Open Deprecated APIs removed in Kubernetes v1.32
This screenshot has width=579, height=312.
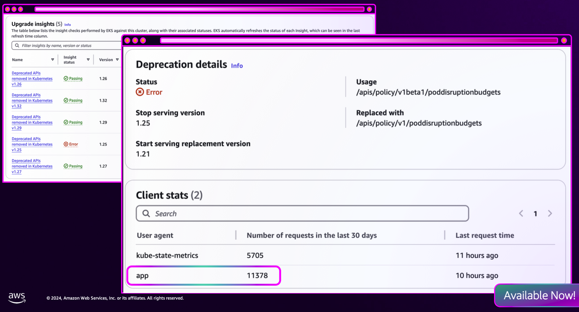pos(32,101)
